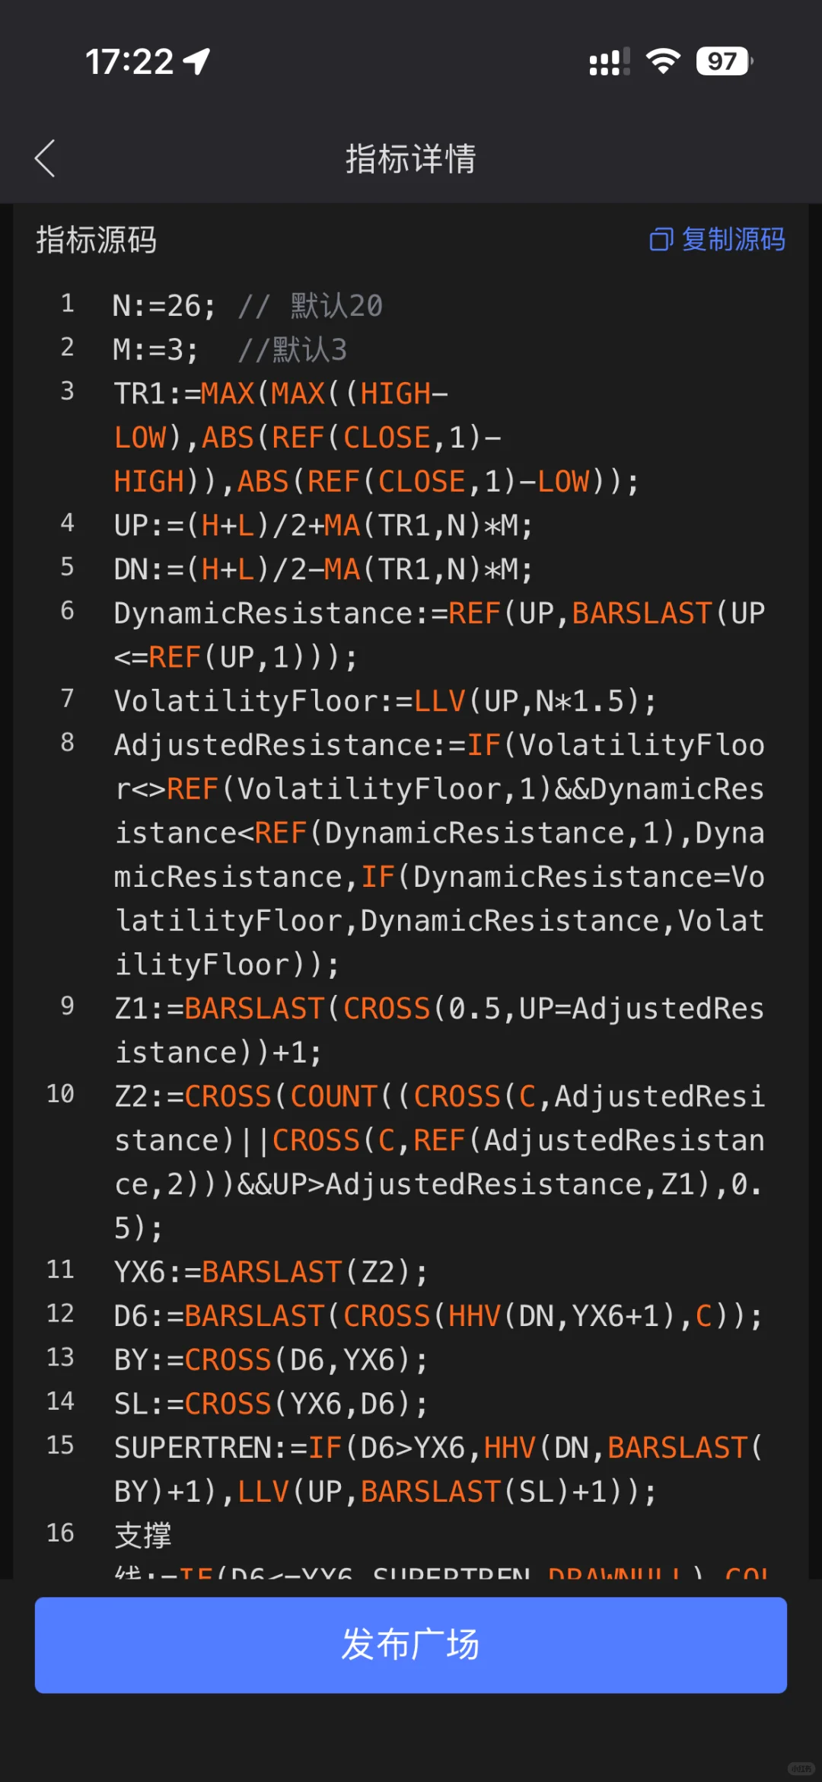Viewport: 822px width, 1782px height.
Task: Tap code line 1 N:=26 definition
Action: pos(247,306)
